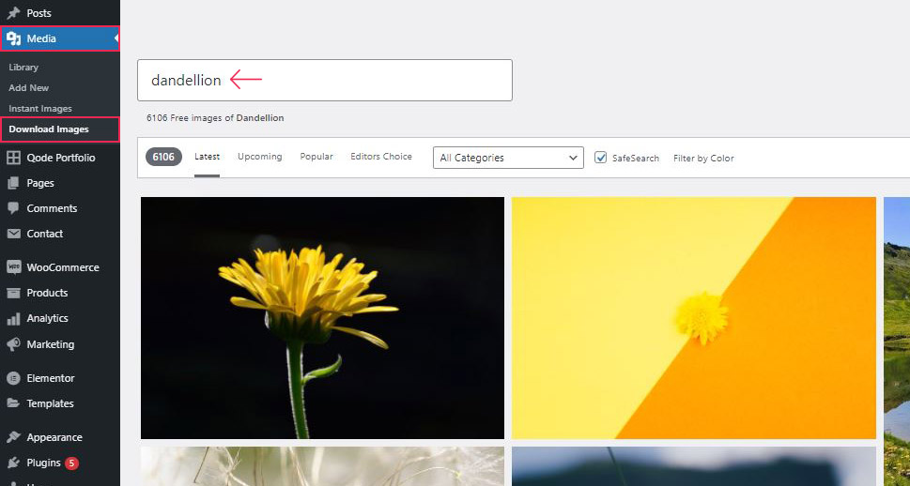Click the Media camera-note icon
The image size is (910, 486).
point(13,38)
